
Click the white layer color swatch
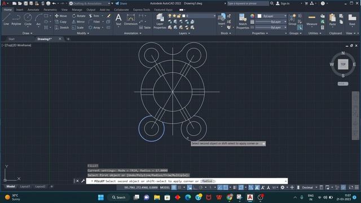click(183, 16)
